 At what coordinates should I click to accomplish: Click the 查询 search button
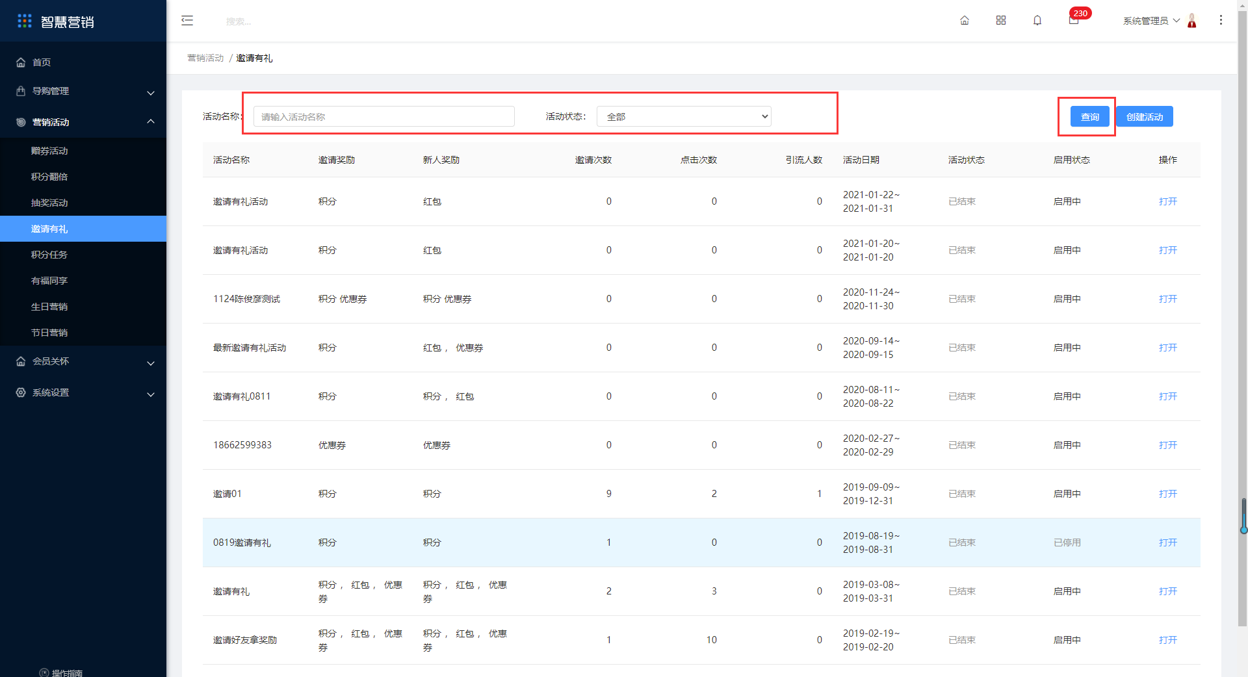coord(1089,116)
